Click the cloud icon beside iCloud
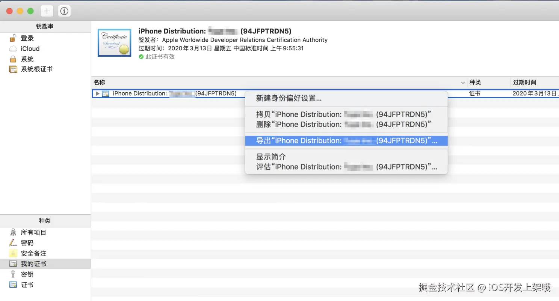The width and height of the screenshot is (559, 301). coord(13,49)
